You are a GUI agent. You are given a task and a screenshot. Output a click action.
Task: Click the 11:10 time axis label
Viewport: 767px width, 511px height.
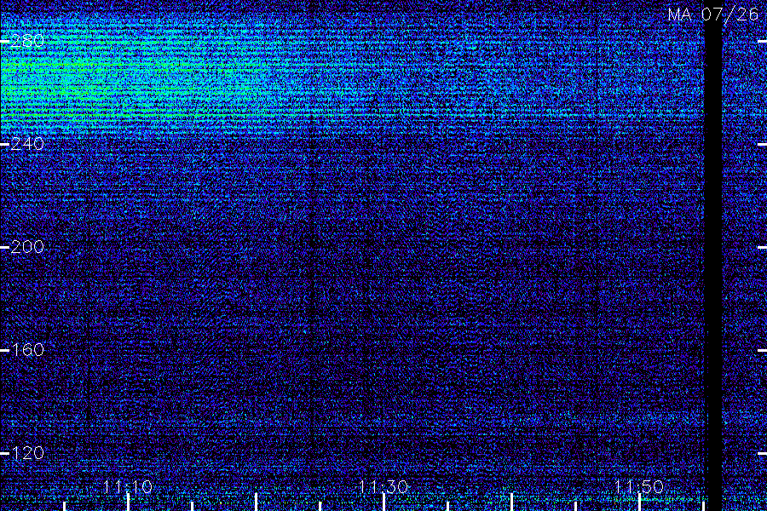128,486
